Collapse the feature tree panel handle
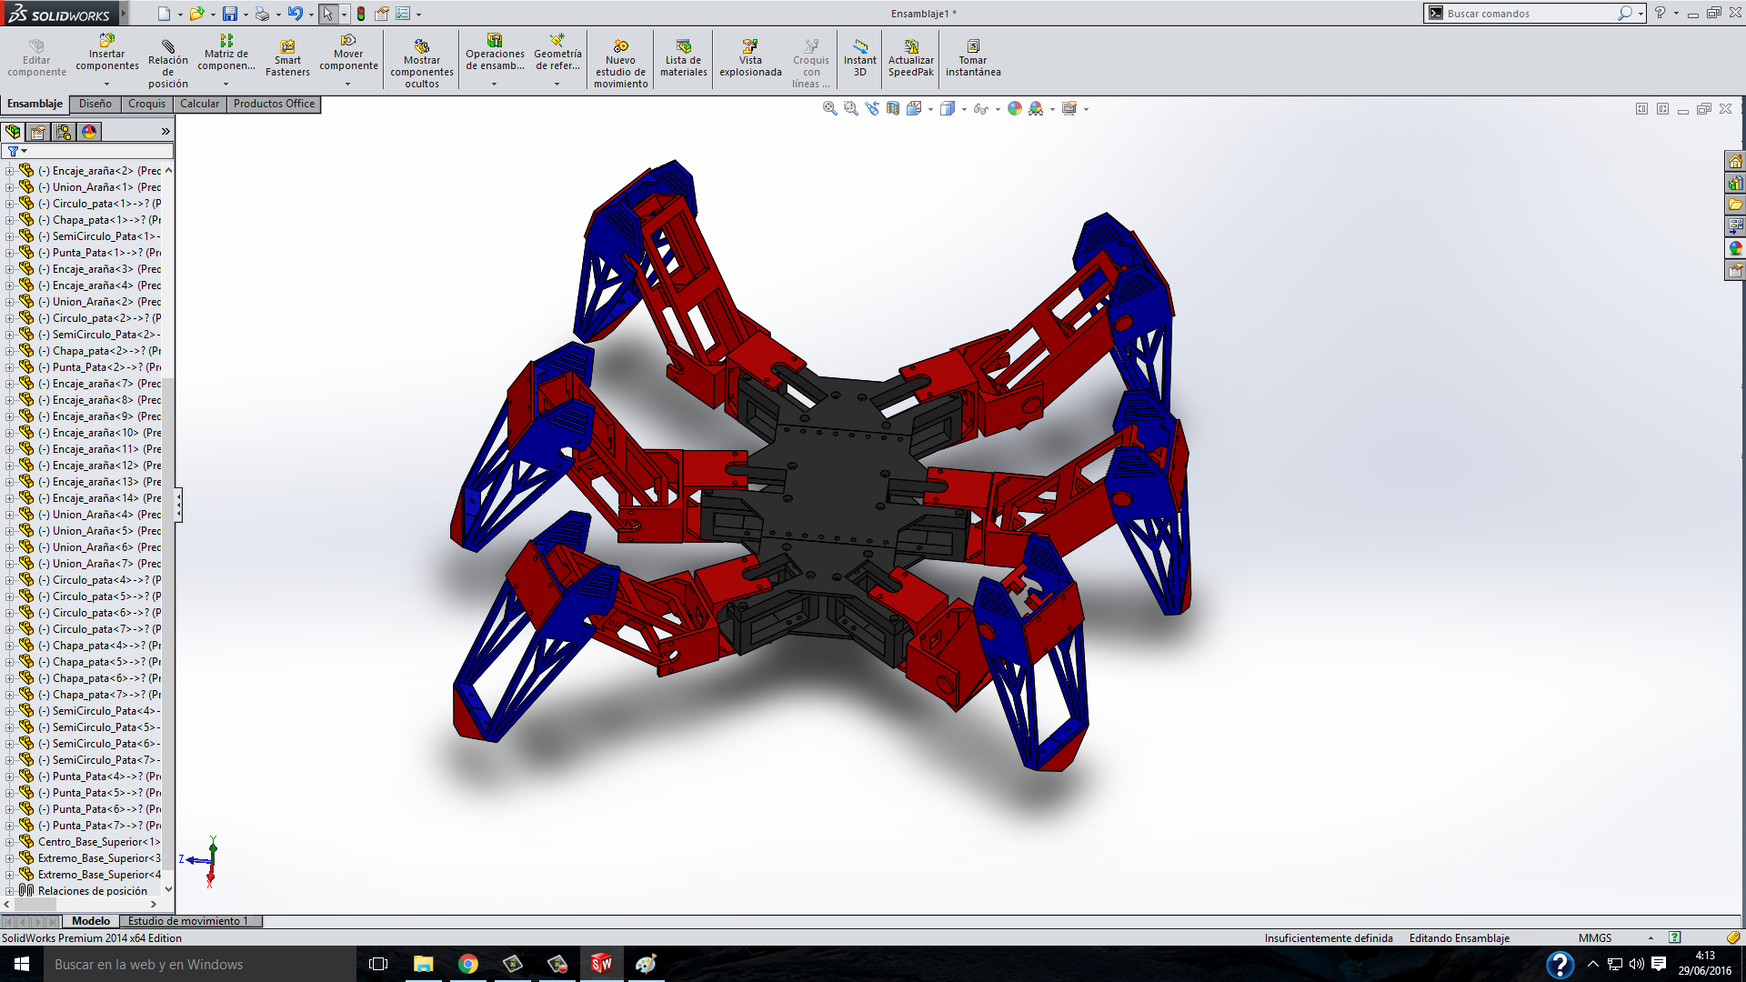1746x982 pixels. tap(178, 505)
